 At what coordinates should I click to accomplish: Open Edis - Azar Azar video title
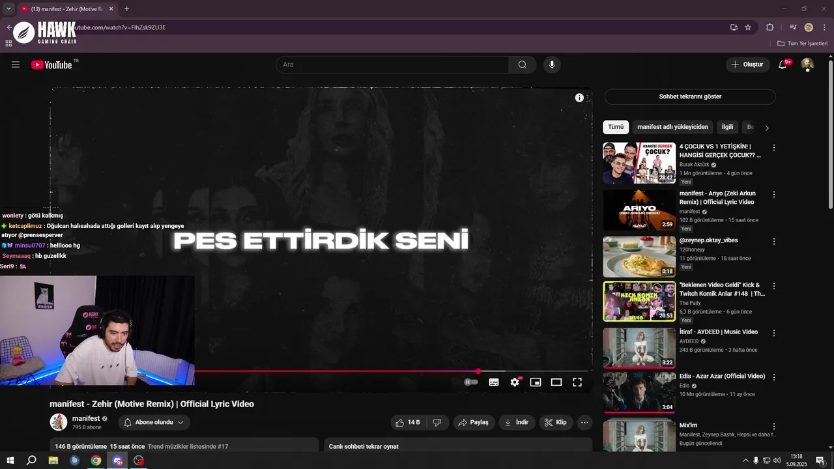tap(722, 377)
